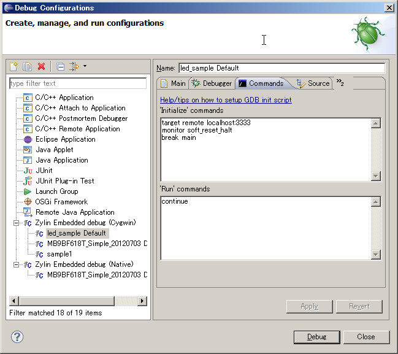Click the Remote Java Application icon
This screenshot has height=354, width=398.
[x=28, y=212]
